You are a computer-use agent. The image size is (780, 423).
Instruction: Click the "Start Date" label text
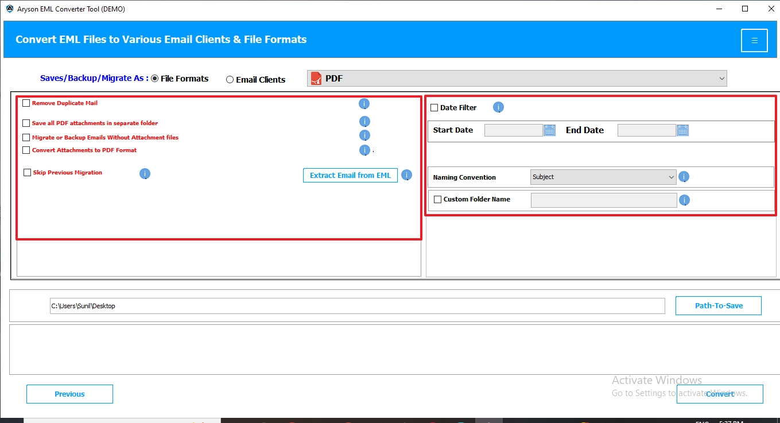click(x=453, y=130)
